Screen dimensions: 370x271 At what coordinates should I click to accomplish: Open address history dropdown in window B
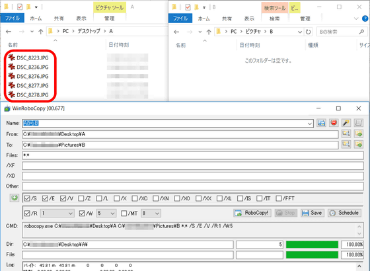[300, 32]
